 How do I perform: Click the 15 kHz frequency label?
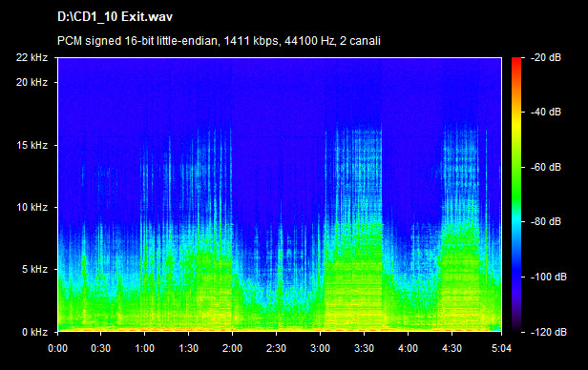(31, 145)
